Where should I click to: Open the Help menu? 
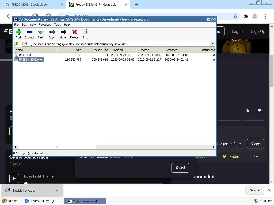[67, 25]
